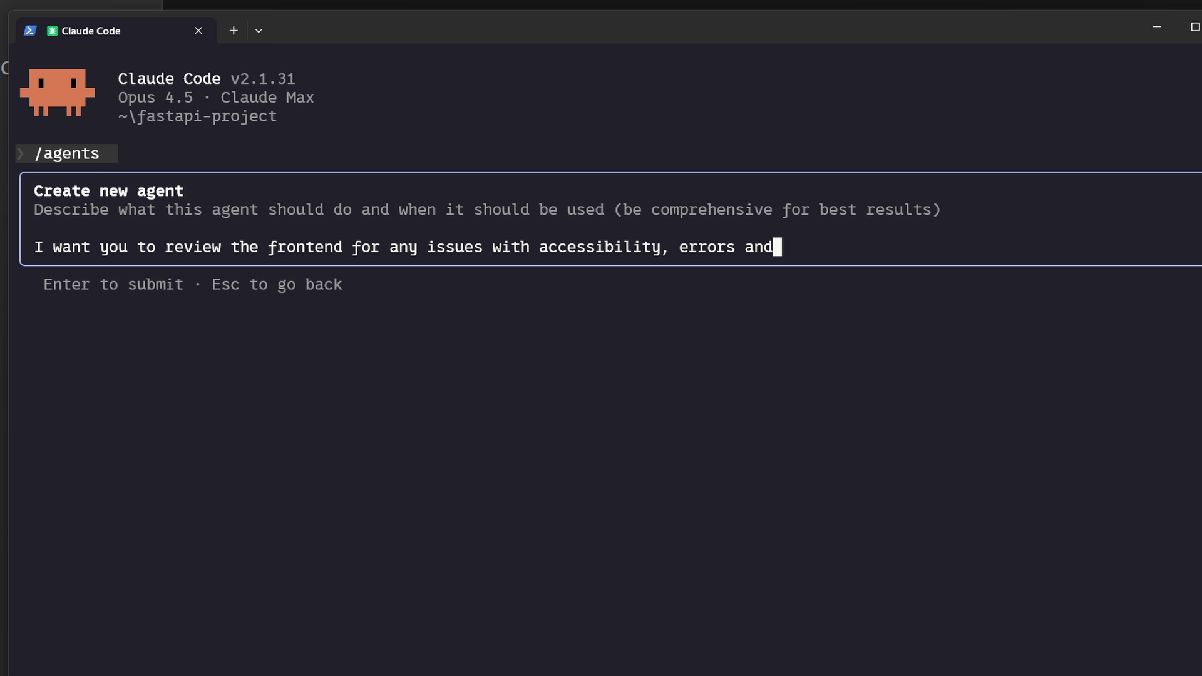
Task: Select the minimize window icon
Action: click(x=1157, y=26)
